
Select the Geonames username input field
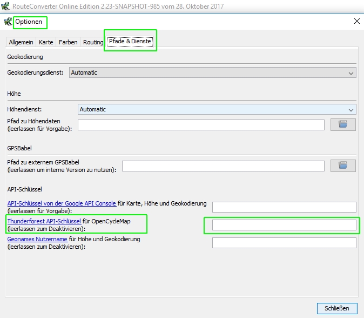284,243
